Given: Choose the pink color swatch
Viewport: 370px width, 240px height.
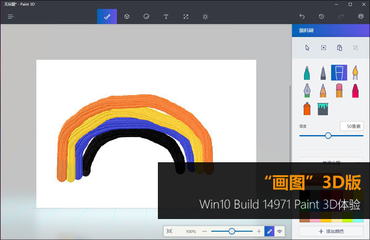Looking at the screenshot, I should coord(315,221).
